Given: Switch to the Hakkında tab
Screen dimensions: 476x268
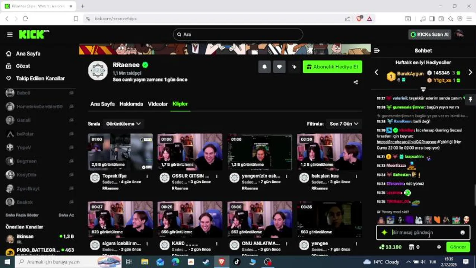Looking at the screenshot, I should click(x=131, y=104).
